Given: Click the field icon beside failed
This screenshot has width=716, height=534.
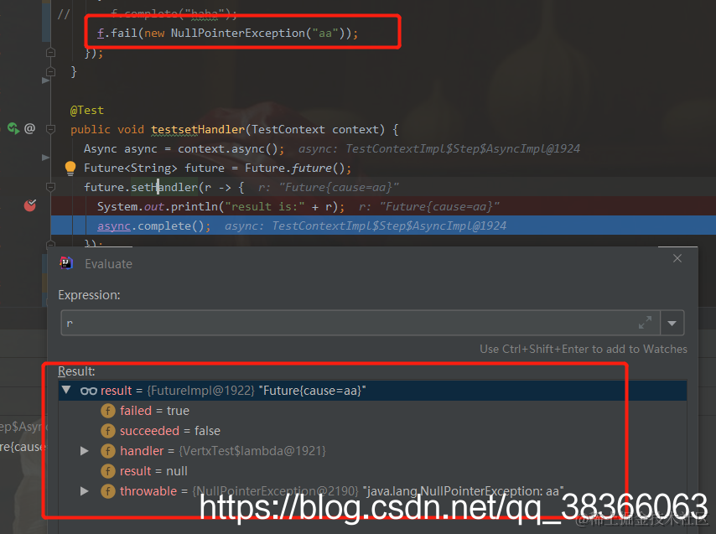Looking at the screenshot, I should (x=108, y=411).
